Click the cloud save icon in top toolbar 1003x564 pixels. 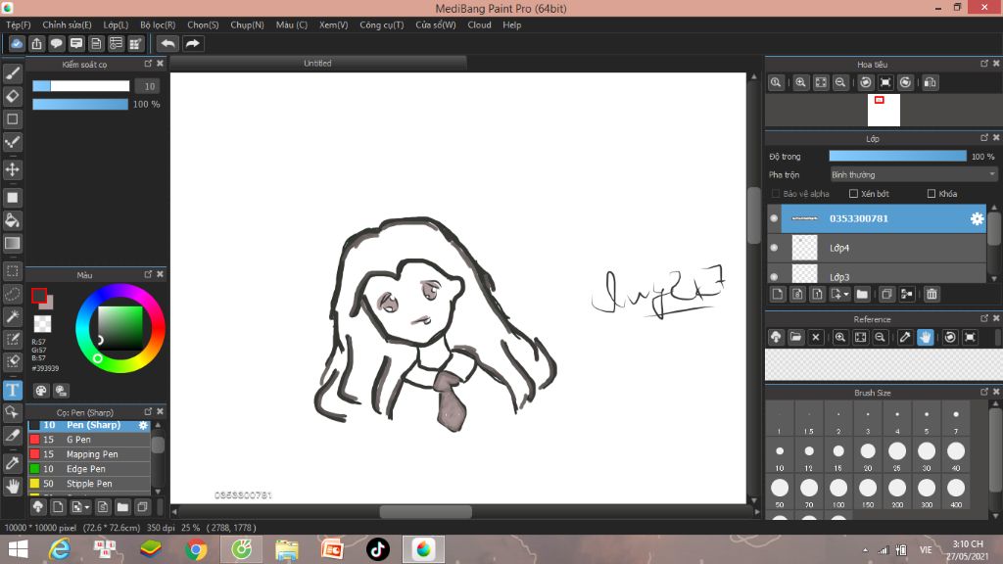(17, 43)
